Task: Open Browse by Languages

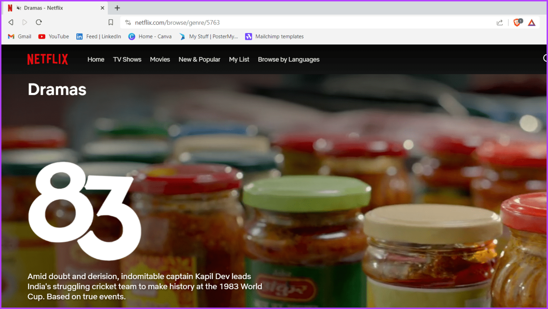Action: [289, 59]
